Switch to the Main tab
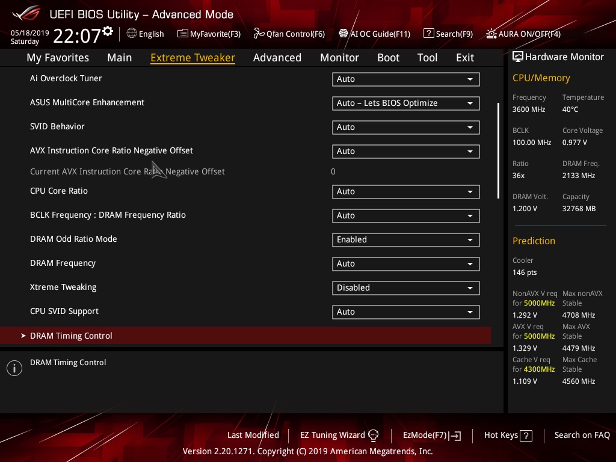616x462 pixels. (120, 58)
